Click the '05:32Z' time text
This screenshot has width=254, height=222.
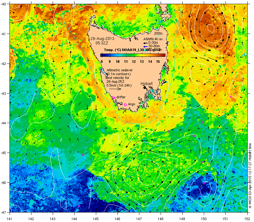point(102,43)
